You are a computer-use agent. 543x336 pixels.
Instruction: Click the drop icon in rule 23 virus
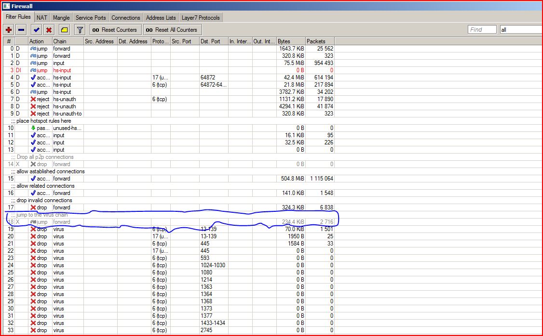click(x=33, y=258)
